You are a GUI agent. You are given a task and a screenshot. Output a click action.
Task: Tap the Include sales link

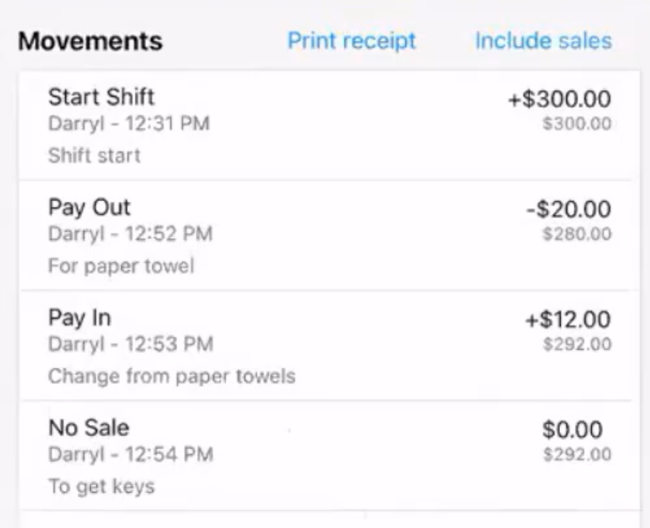pyautogui.click(x=543, y=40)
